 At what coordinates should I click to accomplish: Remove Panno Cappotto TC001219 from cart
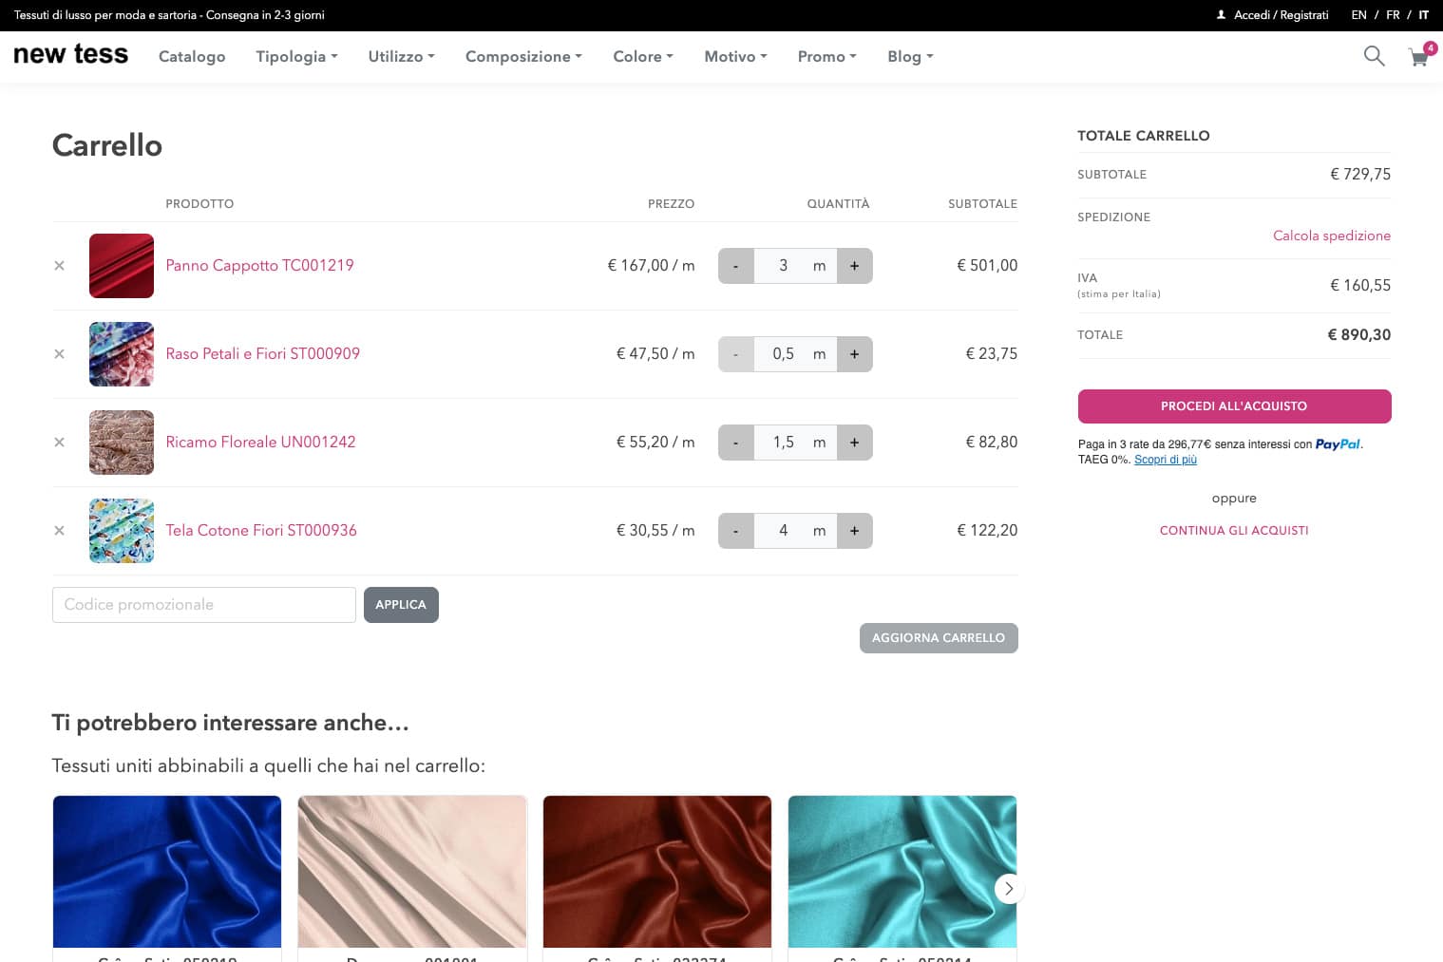point(59,266)
